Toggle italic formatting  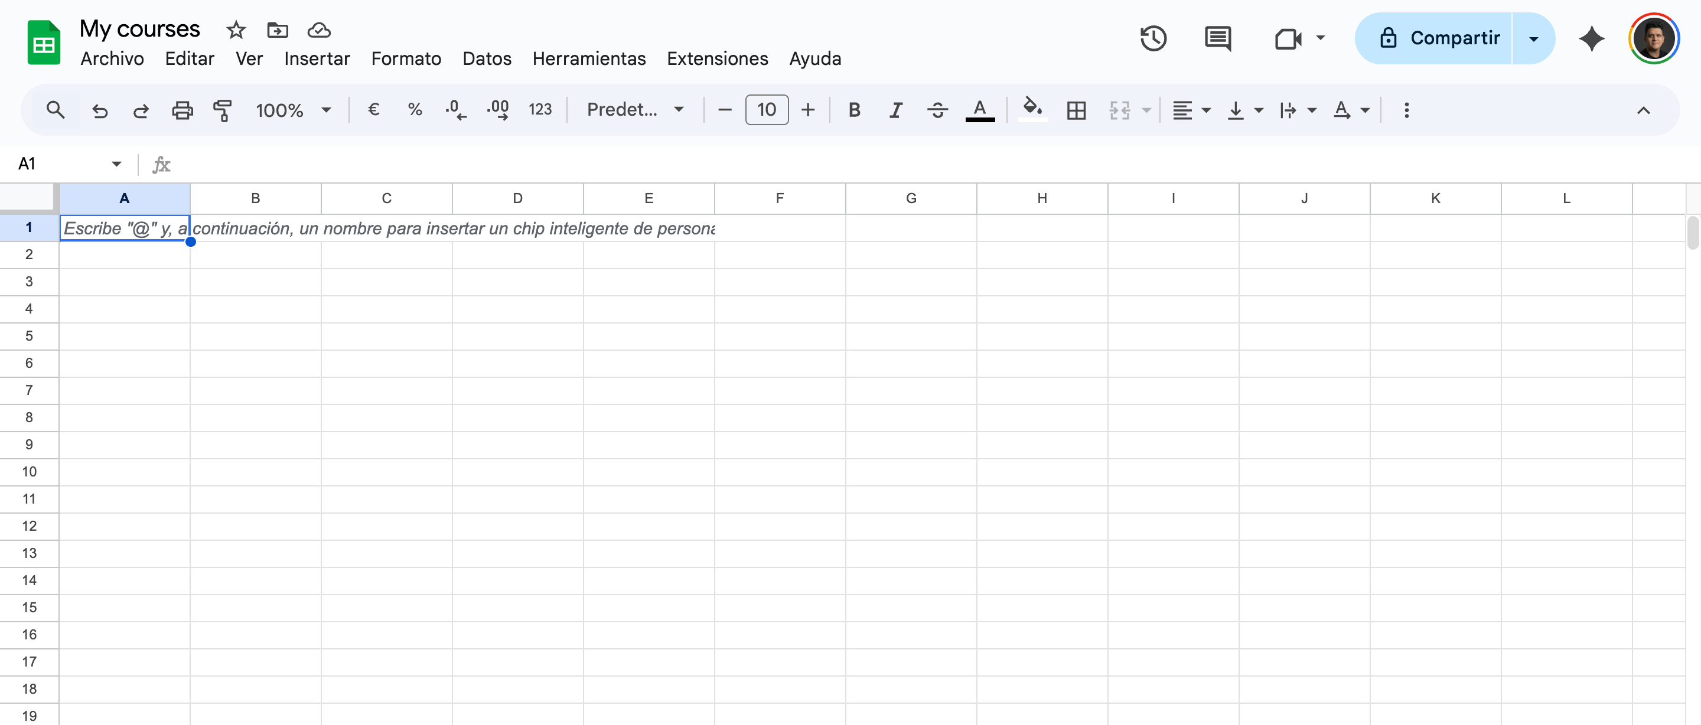895,110
